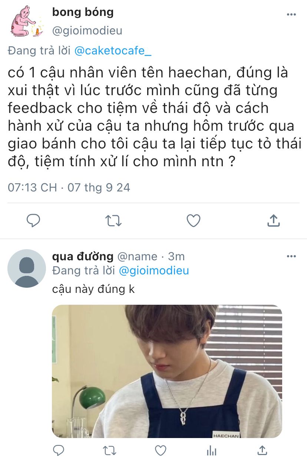View analytics for qua đường's reply
The height and width of the screenshot is (461, 307).
(x=211, y=450)
